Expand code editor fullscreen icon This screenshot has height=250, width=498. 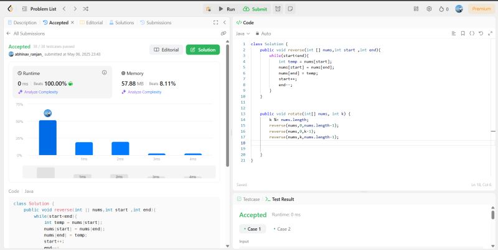pos(490,33)
